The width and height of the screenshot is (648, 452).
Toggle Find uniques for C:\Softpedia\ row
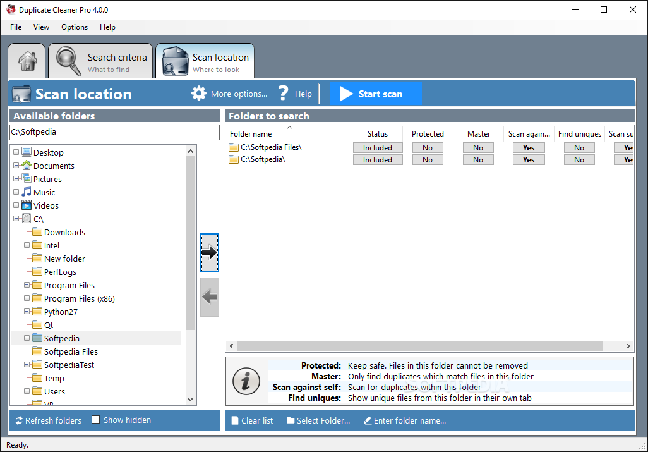(x=579, y=160)
